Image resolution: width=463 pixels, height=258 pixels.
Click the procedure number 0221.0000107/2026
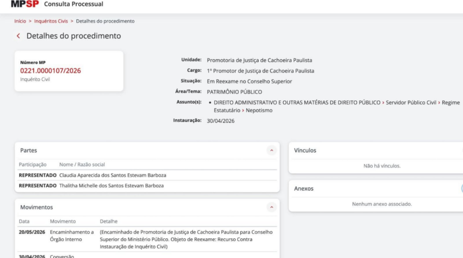[50, 71]
